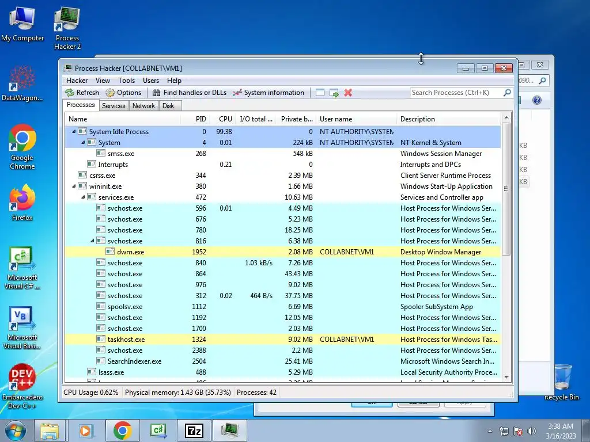Select the SearchIndexer.exe process icon

(101, 361)
